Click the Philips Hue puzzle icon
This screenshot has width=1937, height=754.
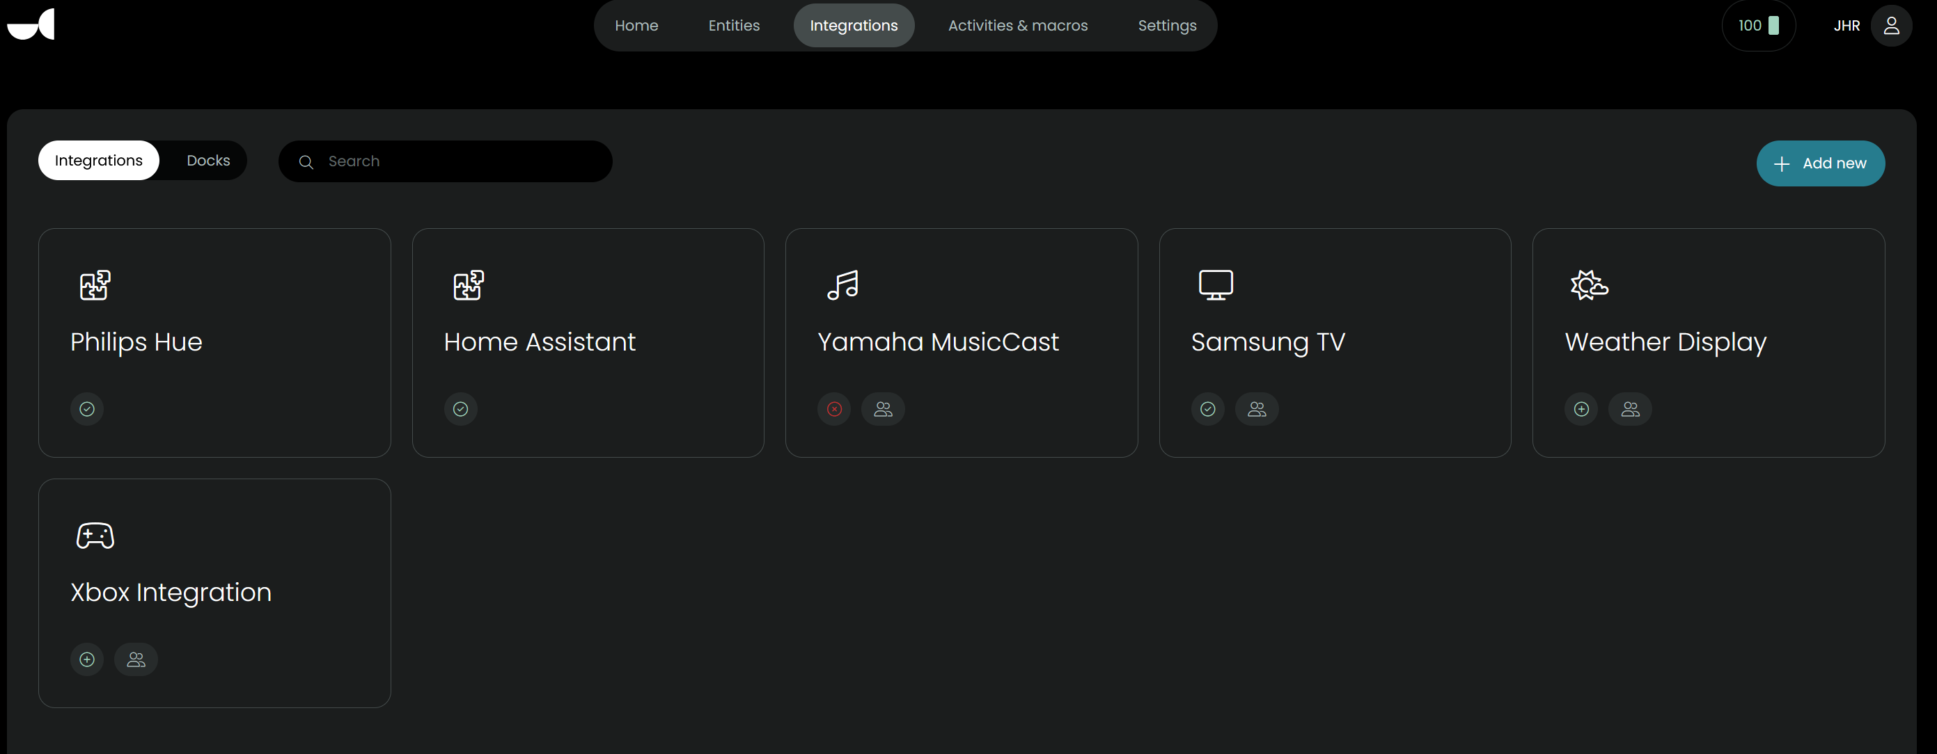point(95,285)
